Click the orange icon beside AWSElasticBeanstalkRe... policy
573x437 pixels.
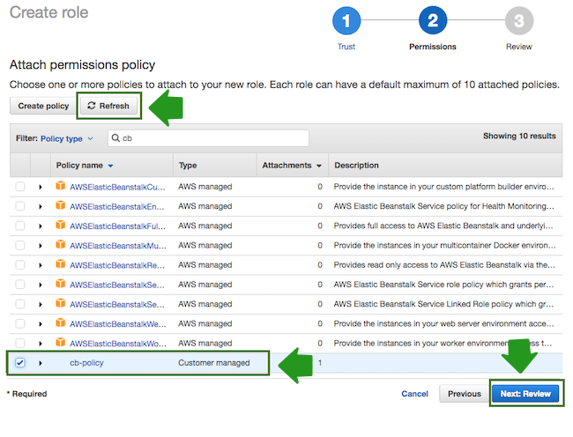pos(61,264)
